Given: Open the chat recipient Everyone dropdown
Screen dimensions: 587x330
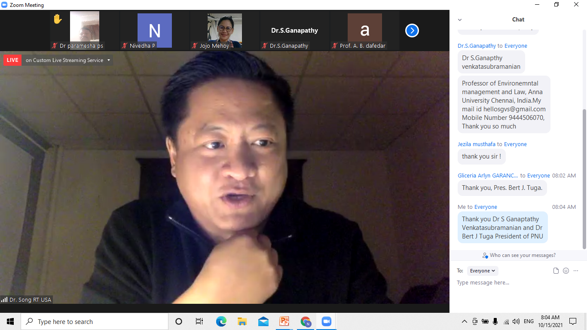Looking at the screenshot, I should [483, 271].
